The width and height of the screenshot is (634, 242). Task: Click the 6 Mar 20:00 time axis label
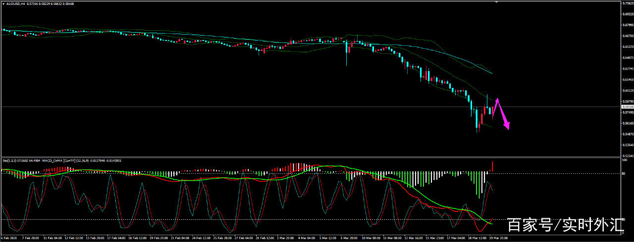point(350,238)
